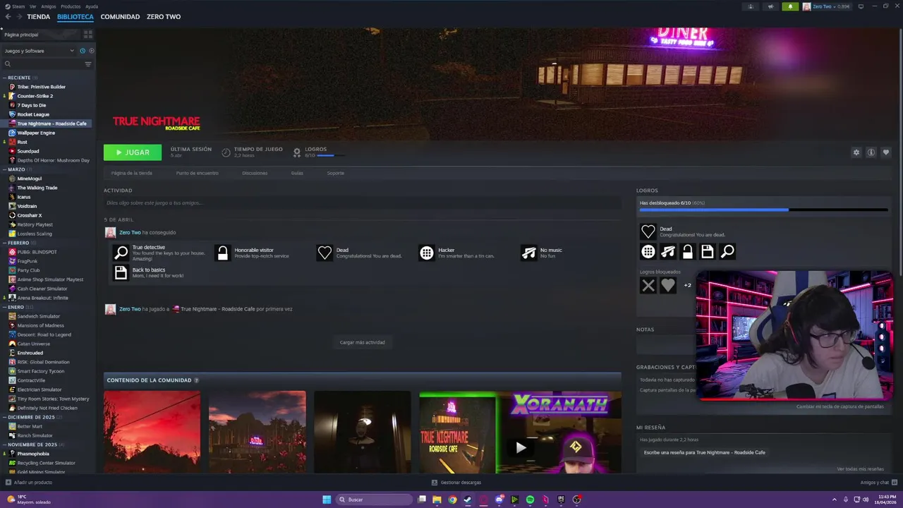Image resolution: width=903 pixels, height=508 pixels.
Task: Open ZERO TWO profile tab
Action: coord(164,17)
